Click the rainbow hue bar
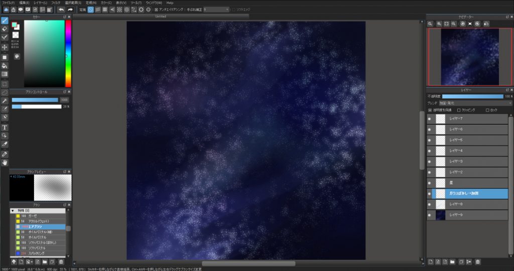The height and width of the screenshot is (271, 514). point(68,54)
